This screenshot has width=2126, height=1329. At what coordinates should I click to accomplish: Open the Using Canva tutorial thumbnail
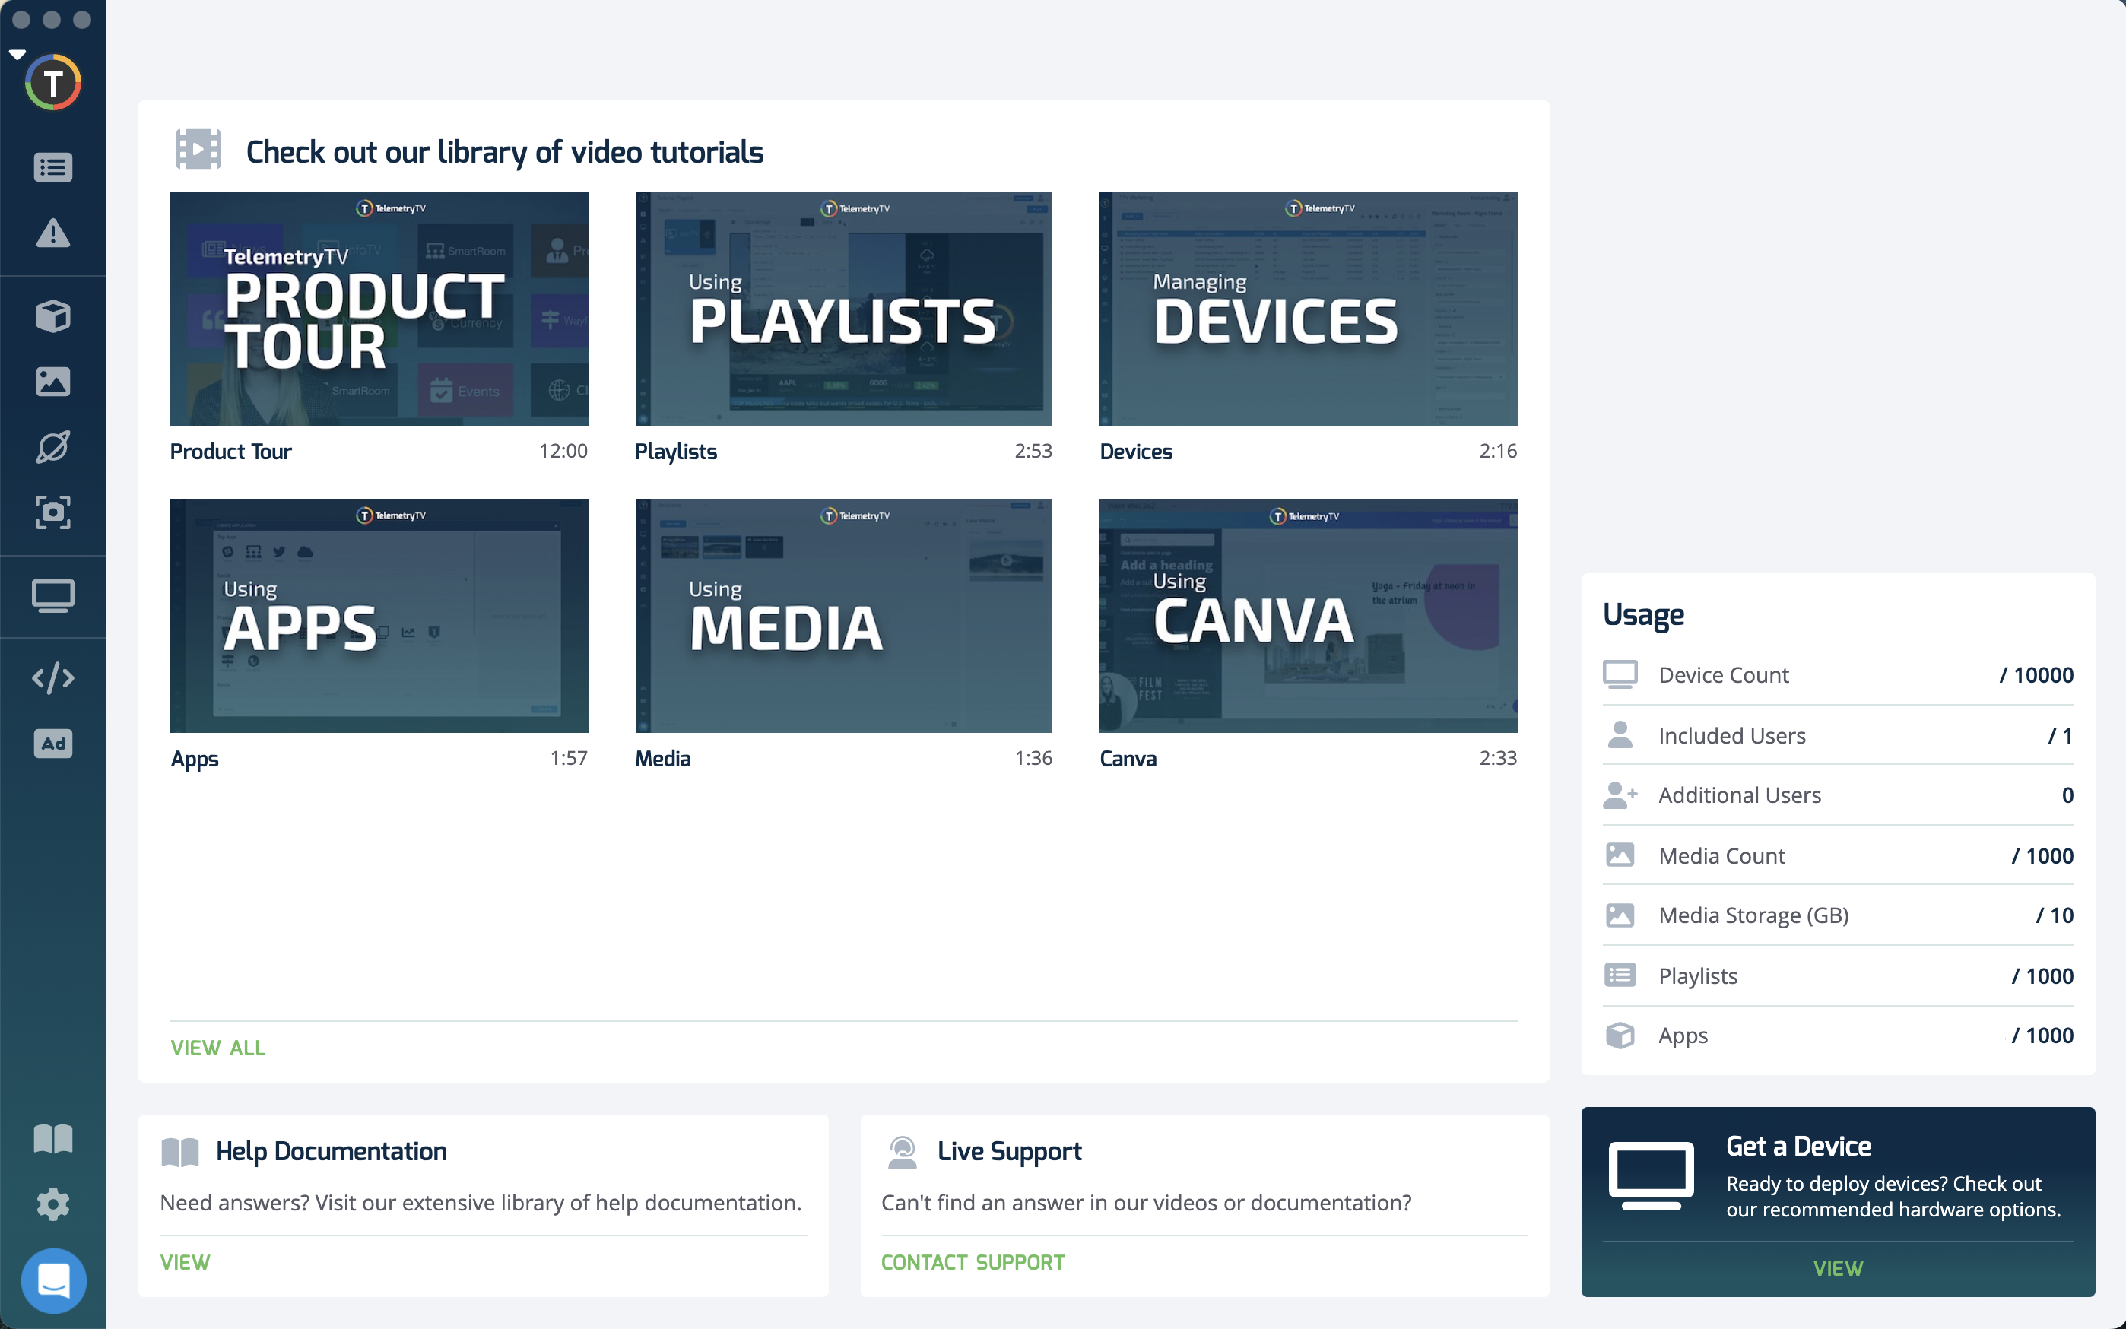click(x=1308, y=615)
